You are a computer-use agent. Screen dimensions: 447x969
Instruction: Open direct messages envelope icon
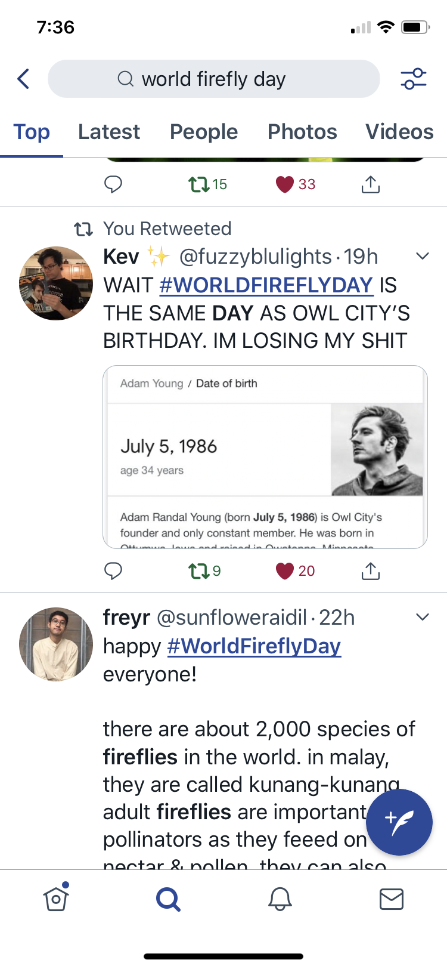[391, 899]
